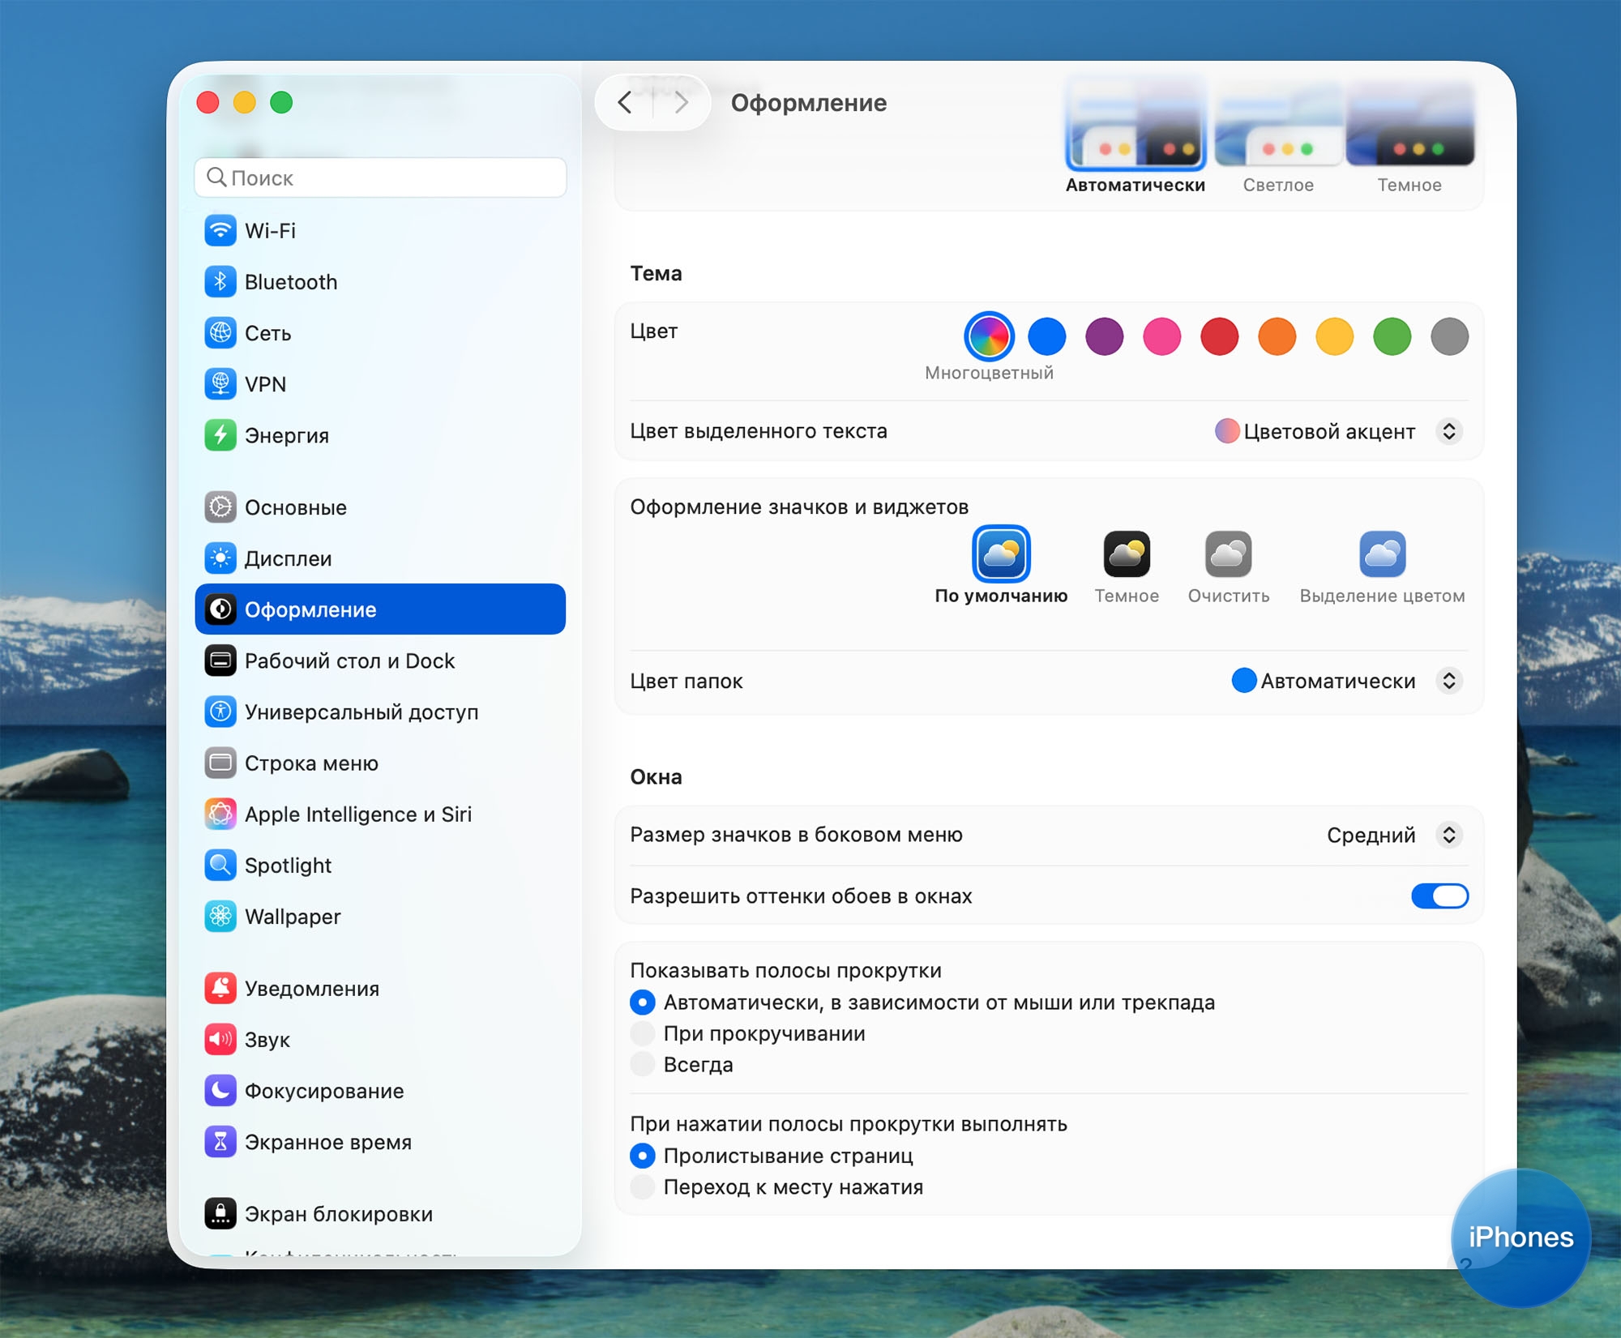Select the Spotlight magnifier icon

click(220, 866)
